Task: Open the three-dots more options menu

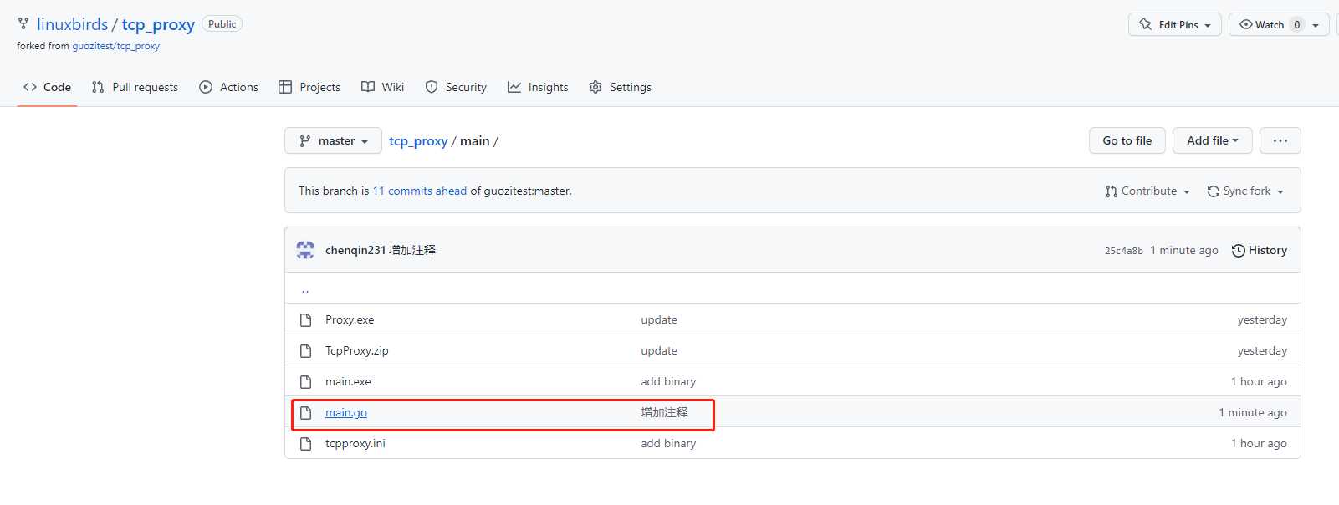Action: [1280, 140]
